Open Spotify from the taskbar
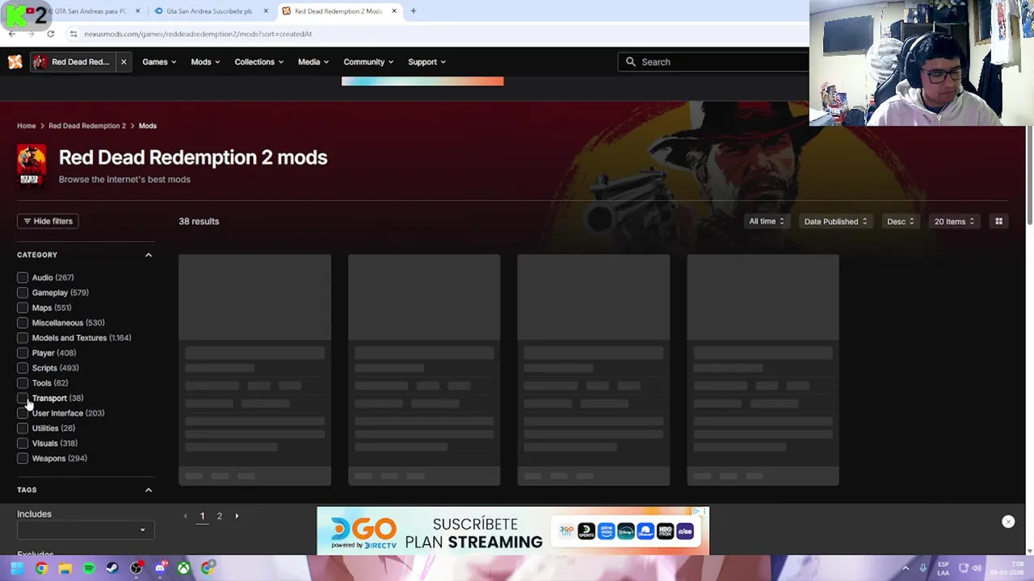This screenshot has width=1034, height=581. click(x=89, y=569)
